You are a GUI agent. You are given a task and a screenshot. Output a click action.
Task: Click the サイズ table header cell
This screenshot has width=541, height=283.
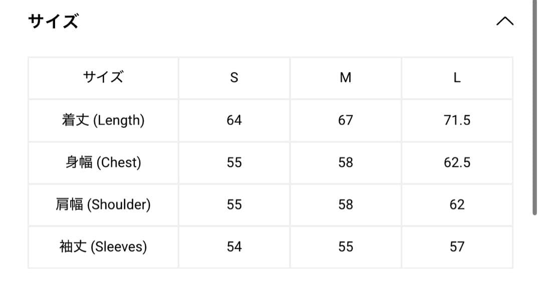[103, 78]
